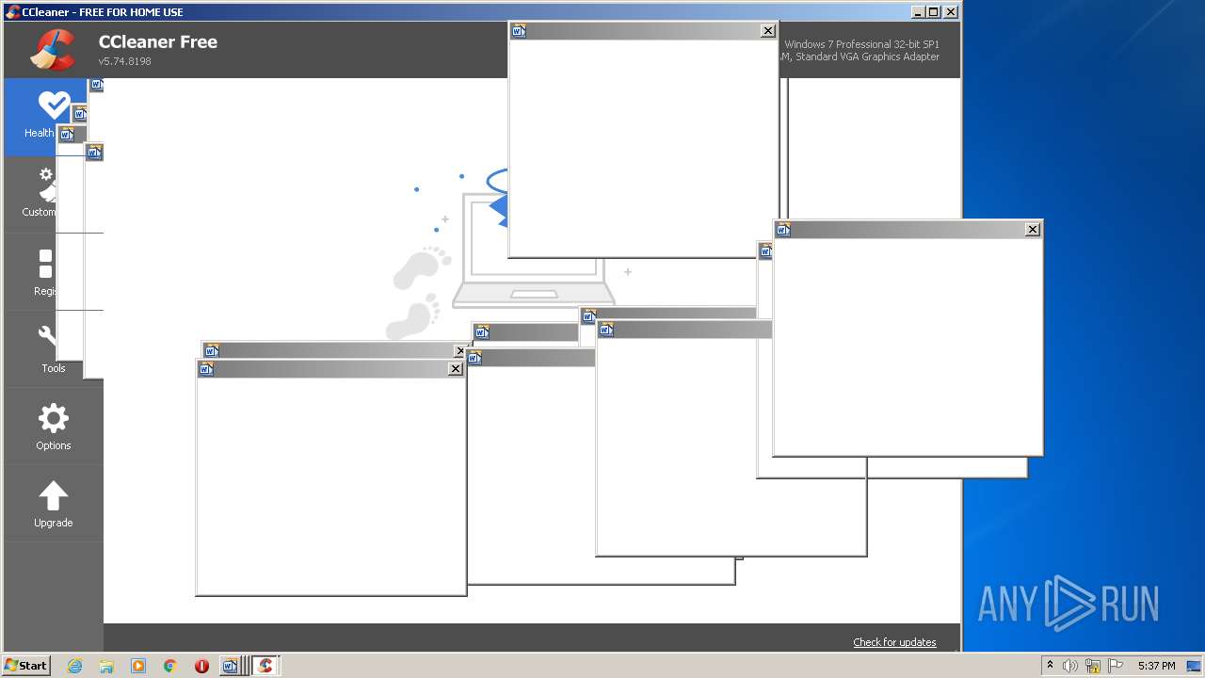Viewport: 1205px width, 678px height.
Task: Minimize the CCleaner window
Action: point(918,12)
